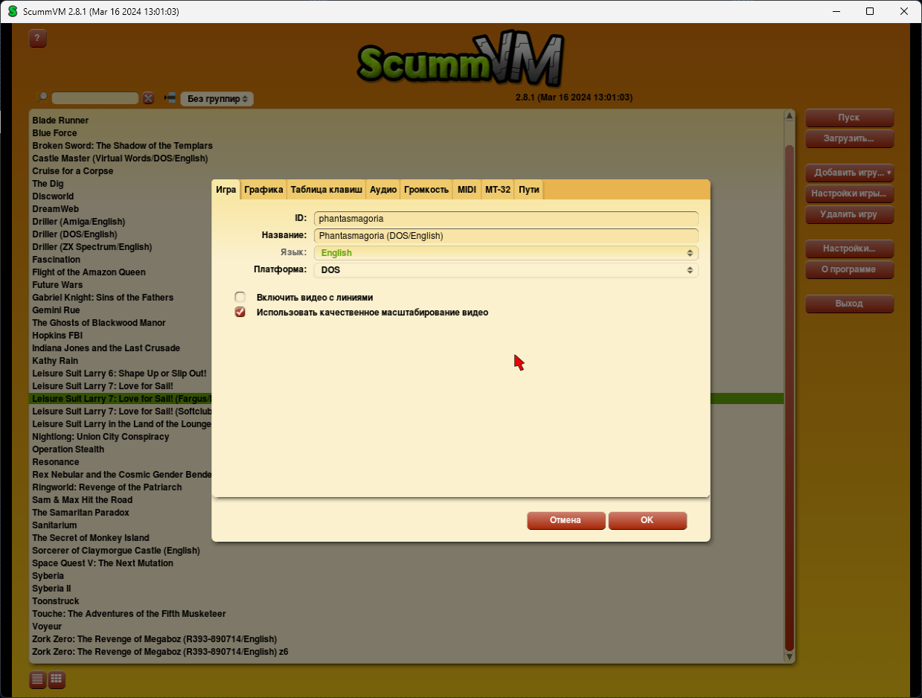The image size is (922, 698).
Task: Click the ID field containing phantasmagoria
Action: pyautogui.click(x=506, y=219)
